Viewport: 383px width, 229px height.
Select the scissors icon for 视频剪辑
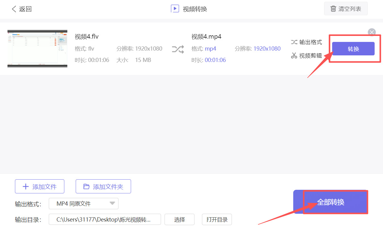294,55
